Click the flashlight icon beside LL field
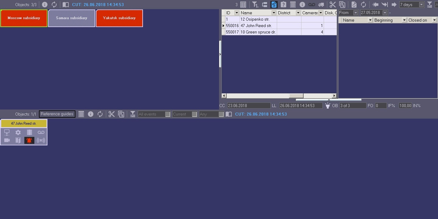Image resolution: width=438 pixels, height=219 pixels. pos(328,106)
